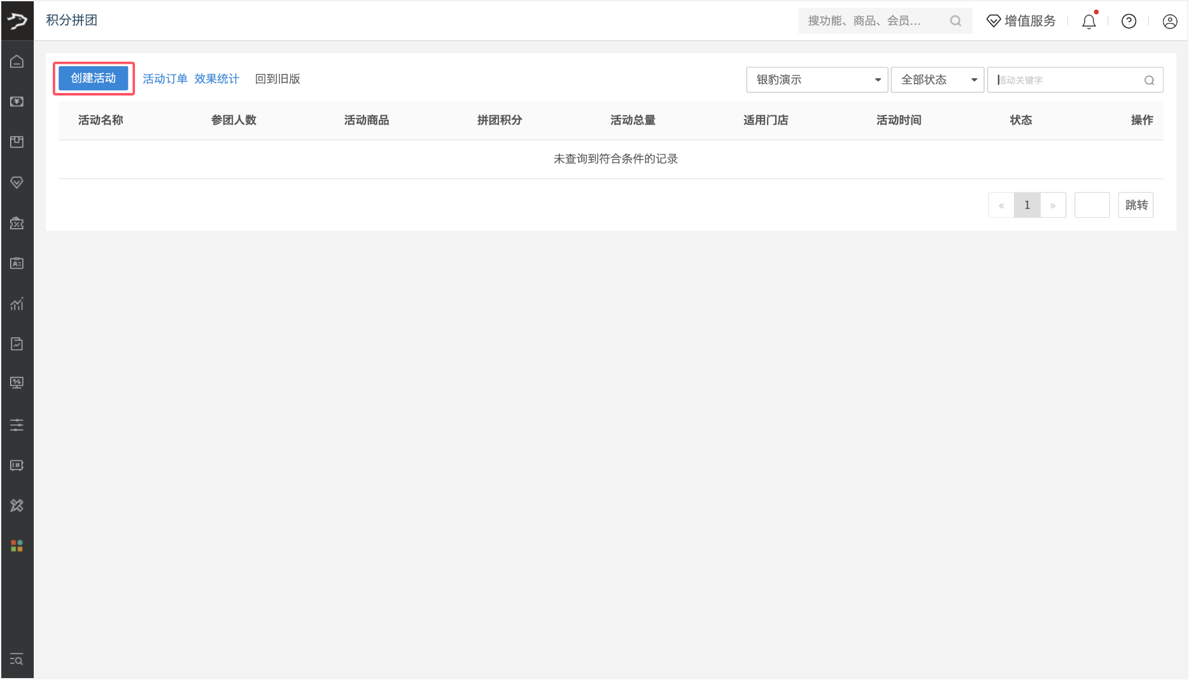Click the colorful apps grid sidebar icon
Viewport: 1189px width, 680px height.
pos(17,546)
